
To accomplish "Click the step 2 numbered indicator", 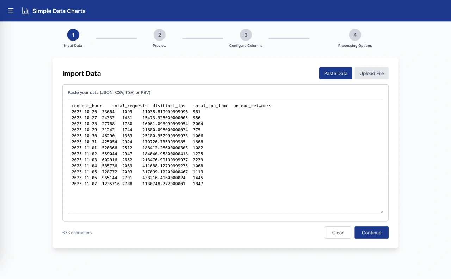I will (x=159, y=35).
